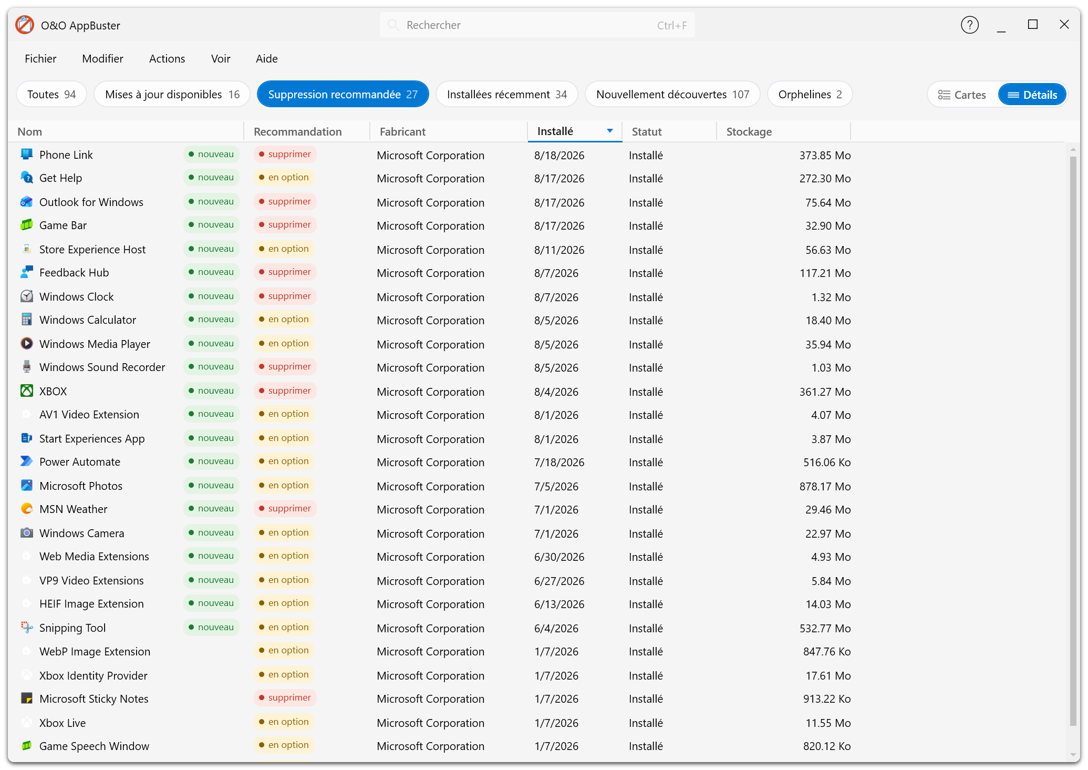Image resolution: width=1088 pixels, height=770 pixels.
Task: Click the Start Experiences App icon
Action: click(26, 438)
